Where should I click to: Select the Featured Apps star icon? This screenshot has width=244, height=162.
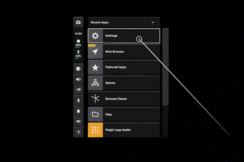tap(95, 67)
